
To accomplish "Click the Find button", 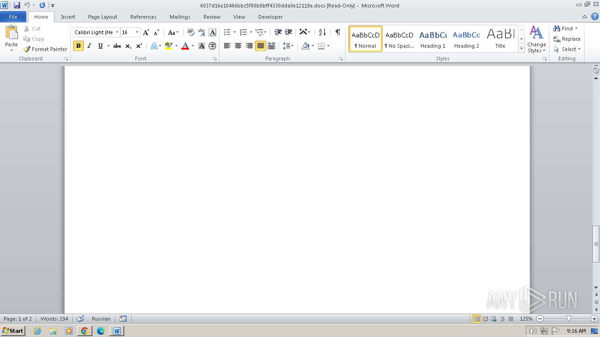I will (563, 29).
